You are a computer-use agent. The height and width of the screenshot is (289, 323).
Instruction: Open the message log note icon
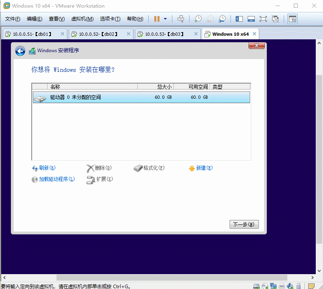[x=311, y=286]
